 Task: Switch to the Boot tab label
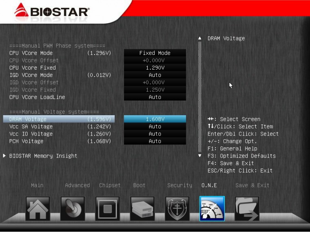(139, 185)
